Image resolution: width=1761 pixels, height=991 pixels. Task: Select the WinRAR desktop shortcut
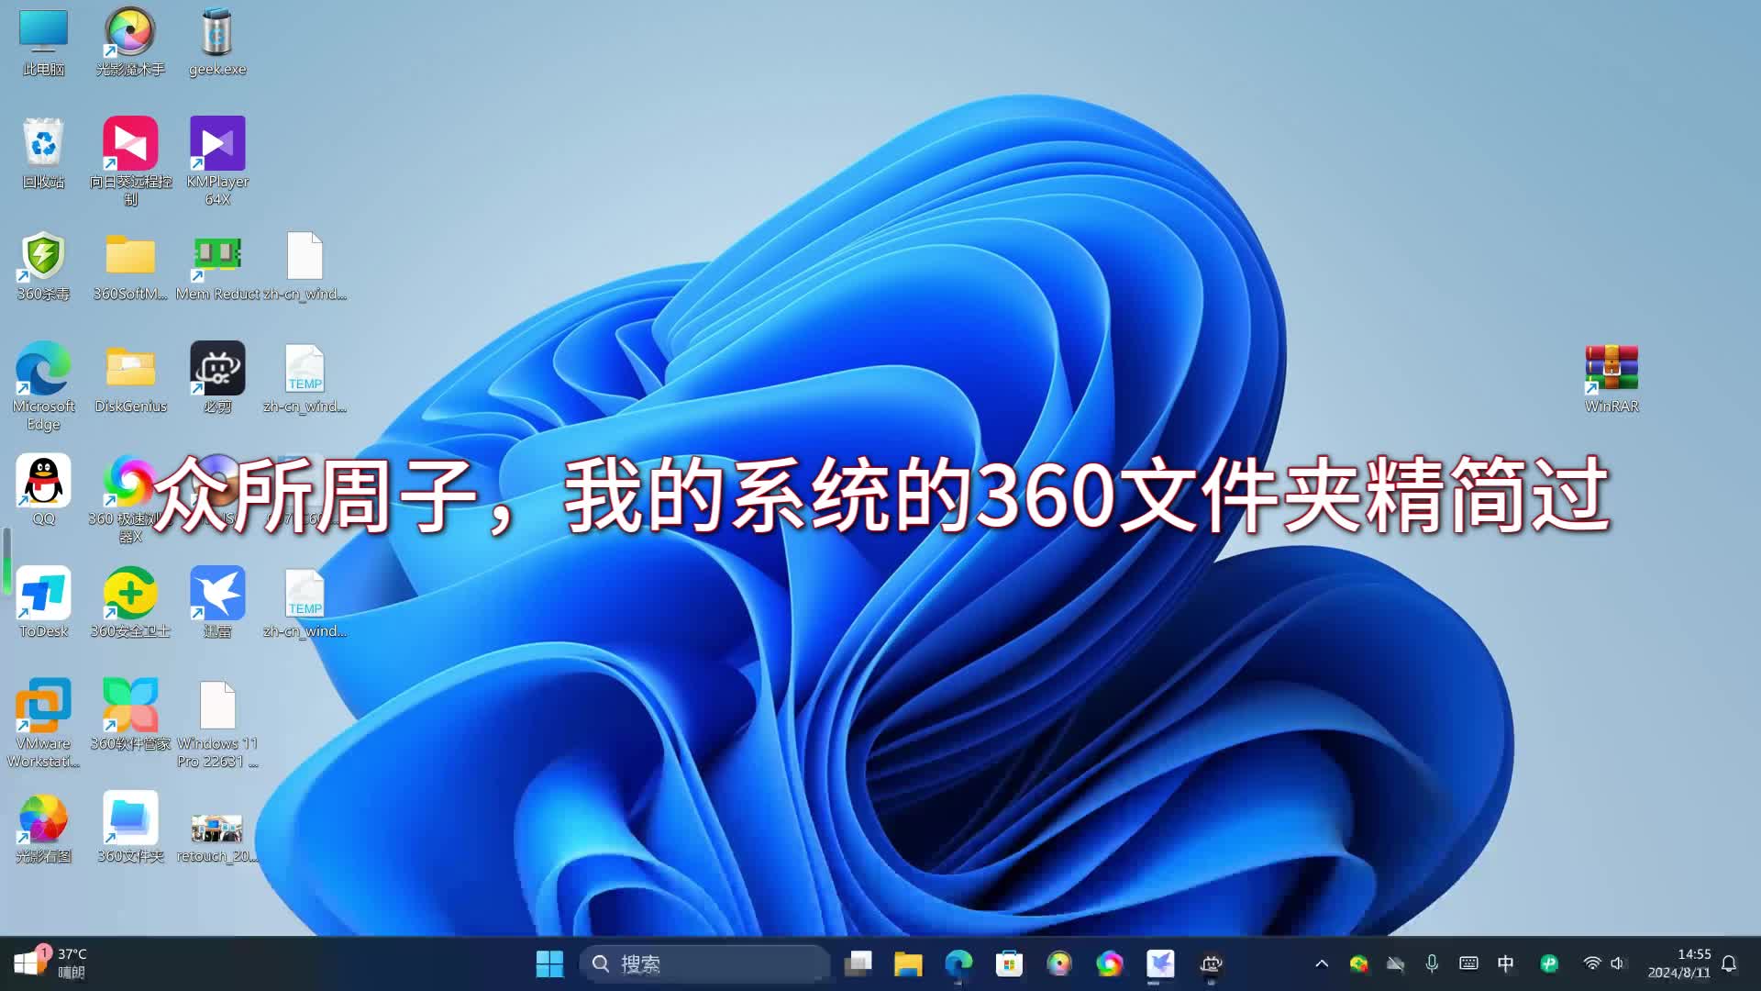1611,379
